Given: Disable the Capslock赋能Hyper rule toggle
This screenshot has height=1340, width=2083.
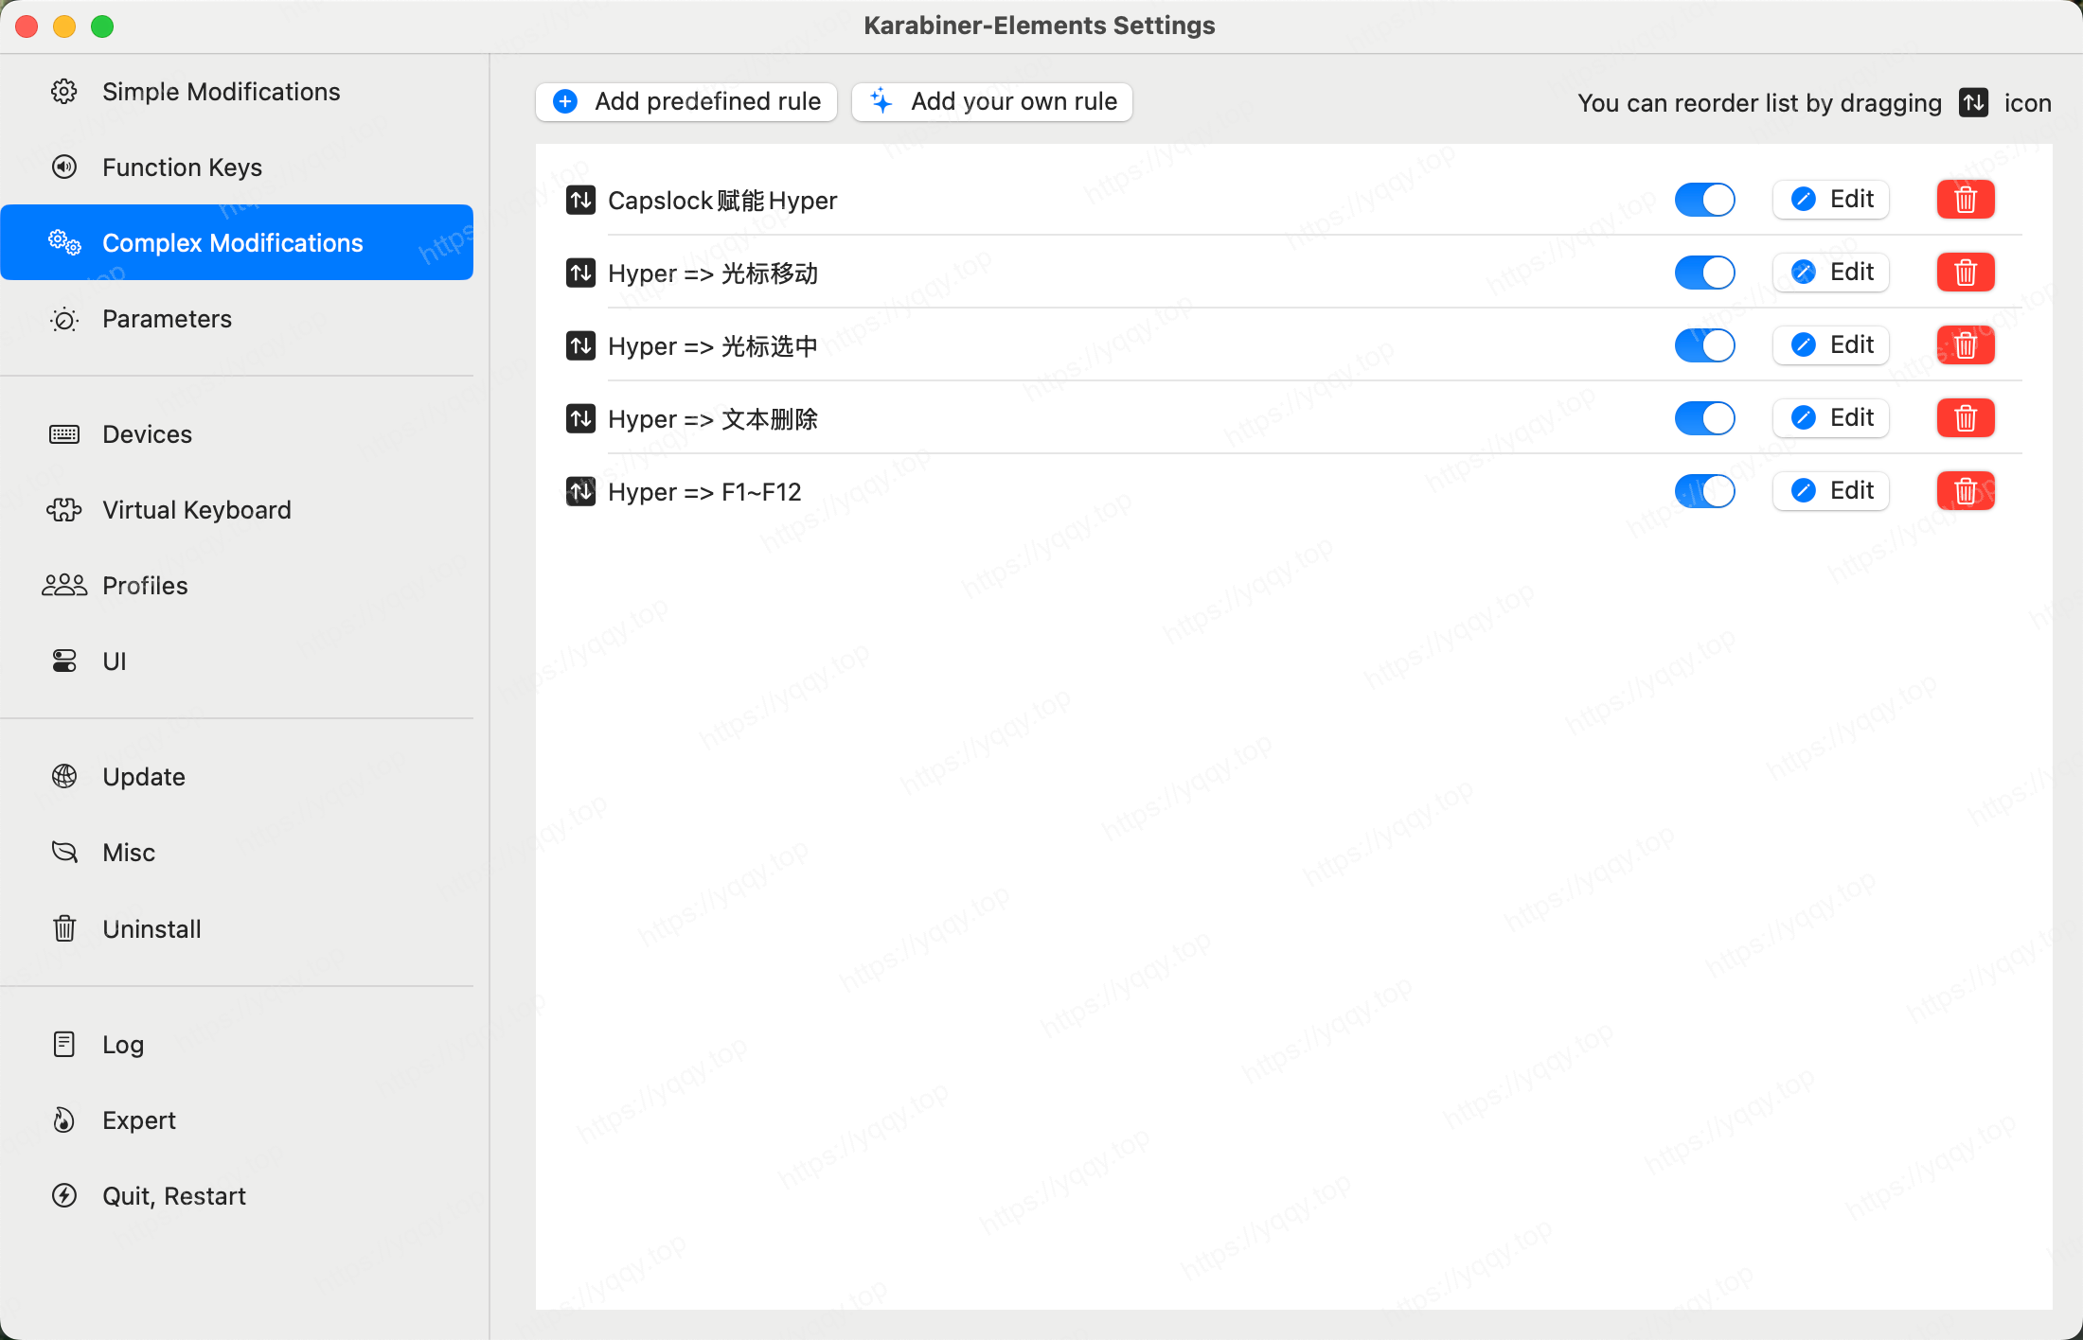Looking at the screenshot, I should (x=1704, y=200).
